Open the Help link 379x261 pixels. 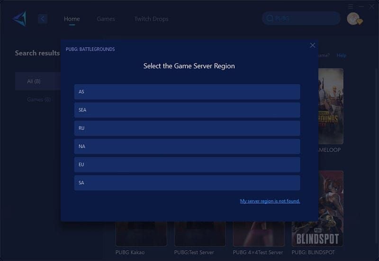pyautogui.click(x=341, y=56)
